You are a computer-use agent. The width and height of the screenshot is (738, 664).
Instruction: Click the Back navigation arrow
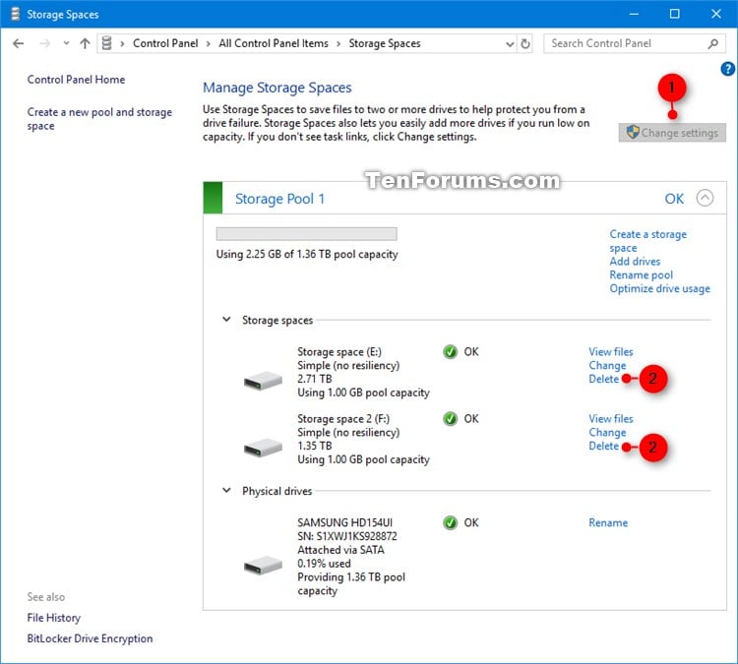19,43
